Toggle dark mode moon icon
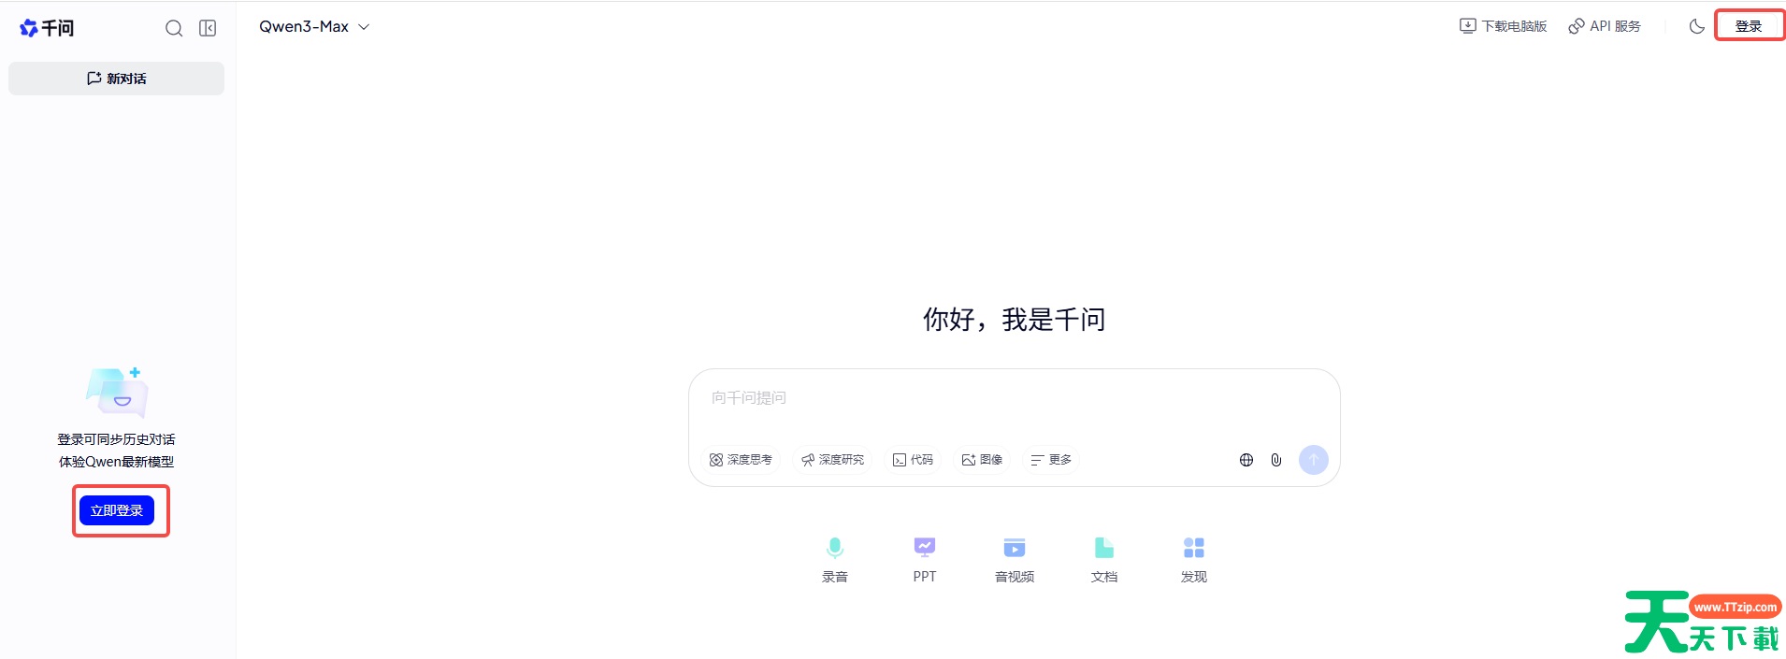 point(1696,26)
